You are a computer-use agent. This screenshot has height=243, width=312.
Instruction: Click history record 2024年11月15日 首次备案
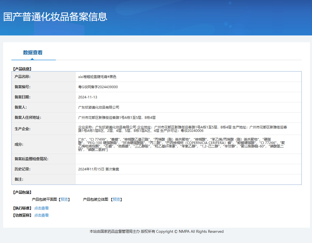[99, 169]
